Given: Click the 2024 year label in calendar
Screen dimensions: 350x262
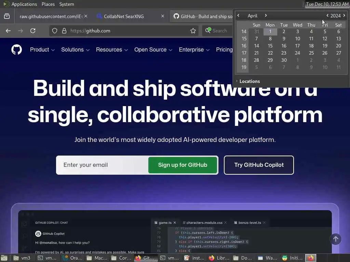Looking at the screenshot, I should point(336,16).
